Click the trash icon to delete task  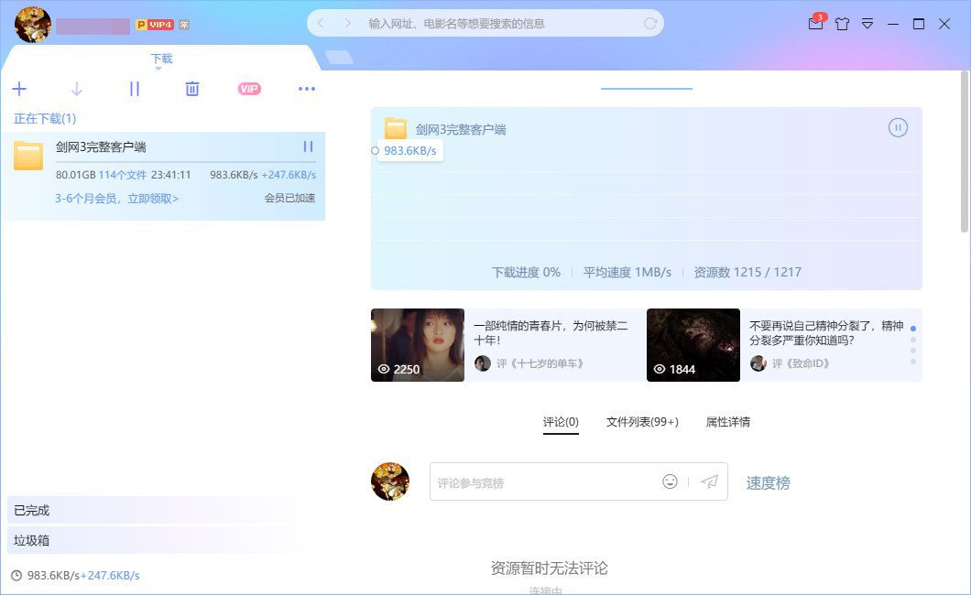click(x=192, y=89)
